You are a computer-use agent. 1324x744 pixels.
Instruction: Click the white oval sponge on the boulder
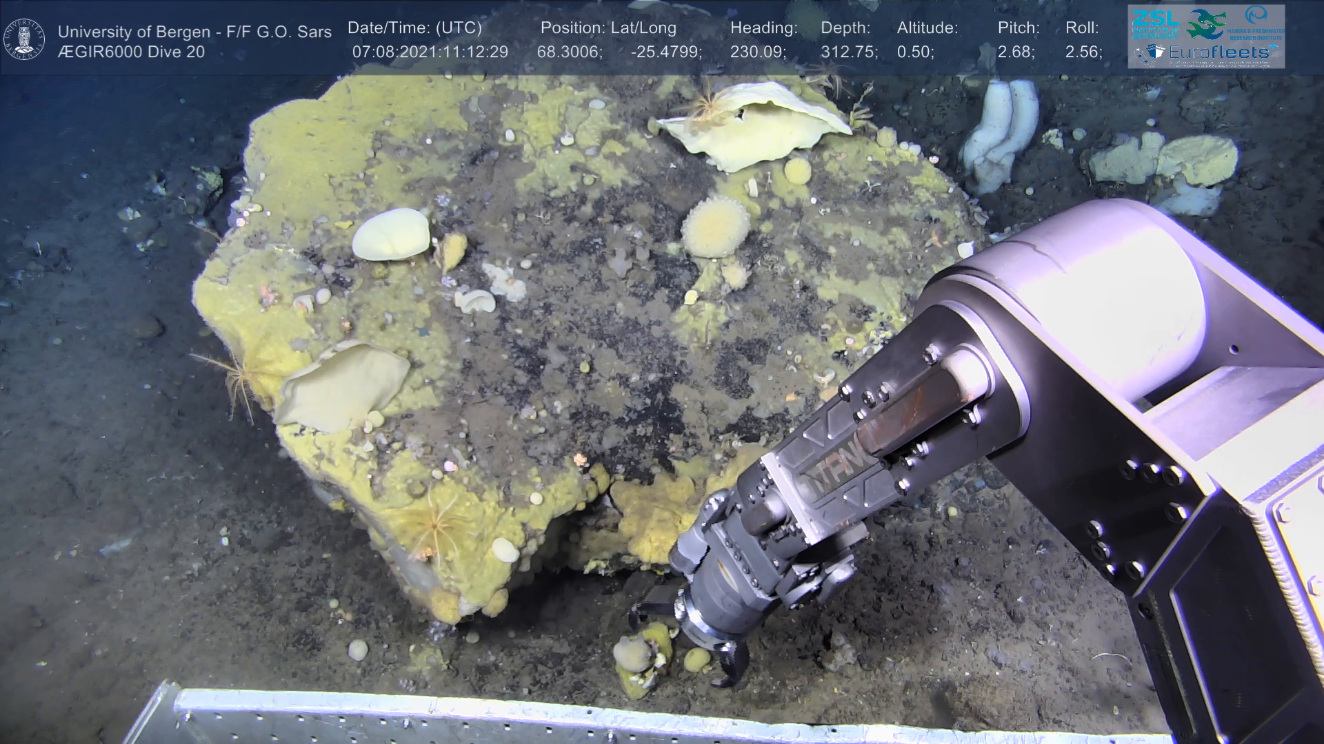390,234
